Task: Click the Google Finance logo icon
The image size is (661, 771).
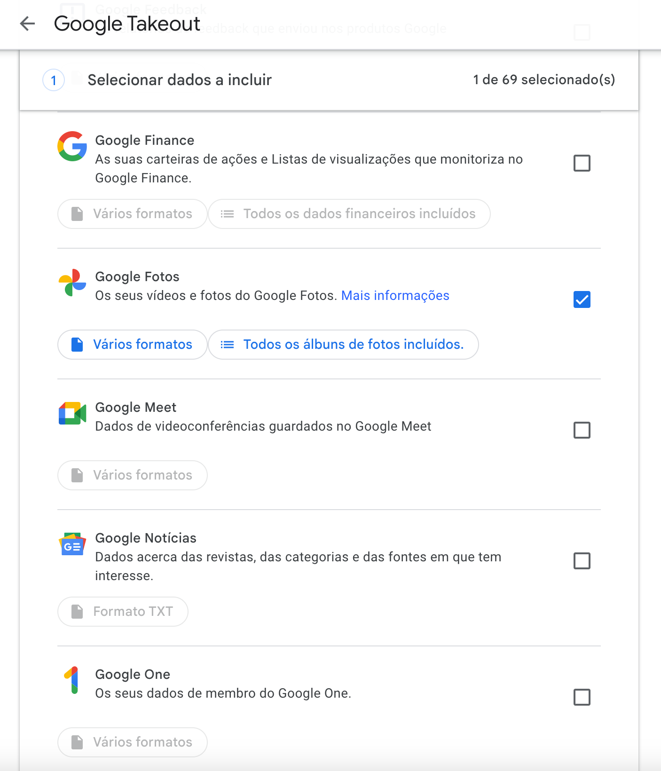Action: (72, 146)
